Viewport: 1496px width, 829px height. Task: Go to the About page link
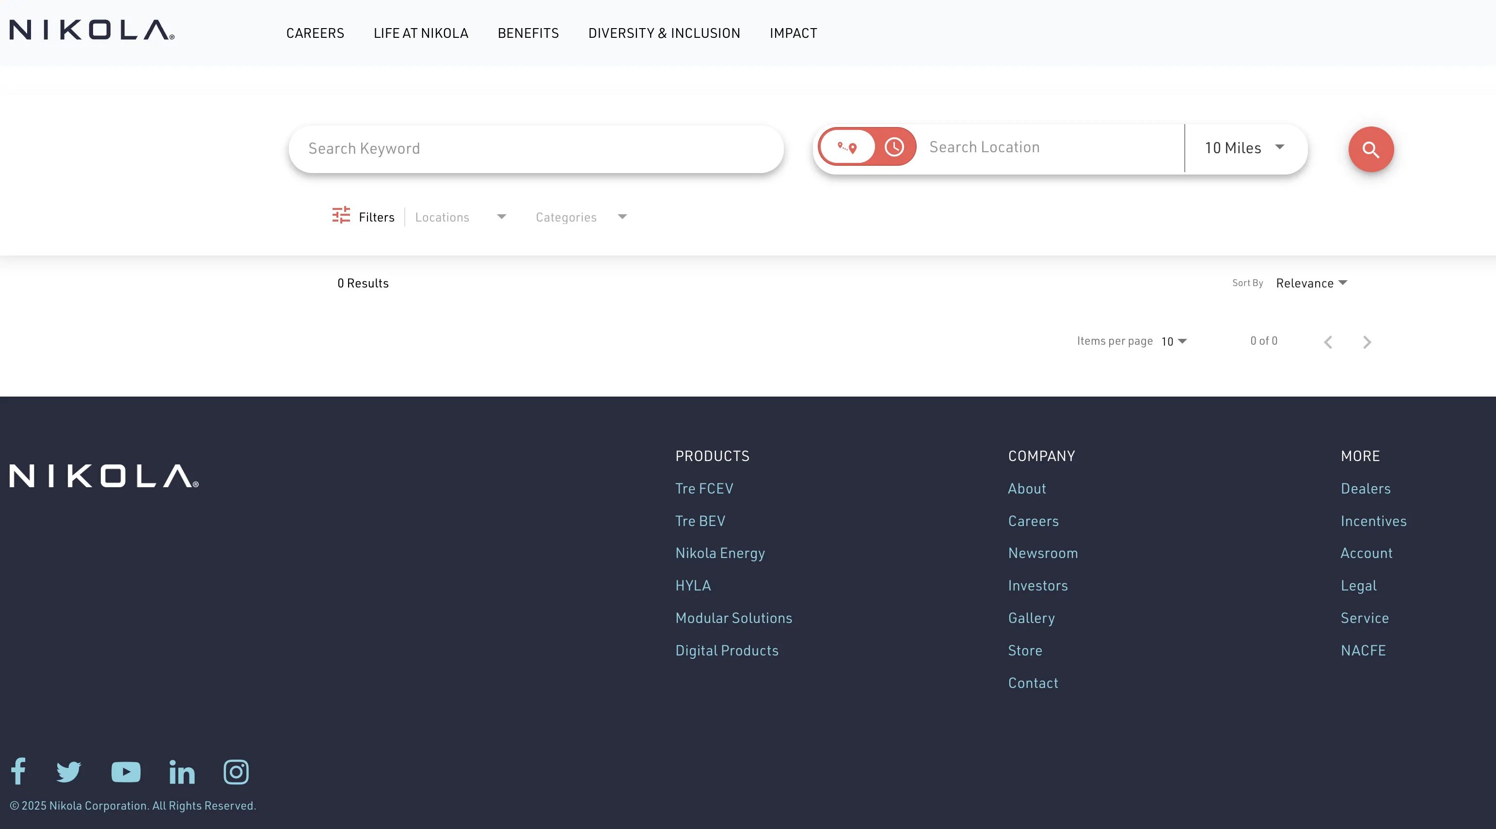tap(1027, 489)
